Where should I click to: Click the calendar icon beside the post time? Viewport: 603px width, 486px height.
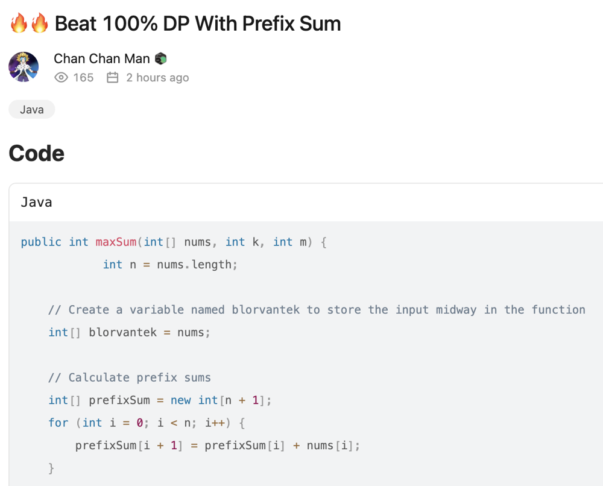tap(112, 78)
